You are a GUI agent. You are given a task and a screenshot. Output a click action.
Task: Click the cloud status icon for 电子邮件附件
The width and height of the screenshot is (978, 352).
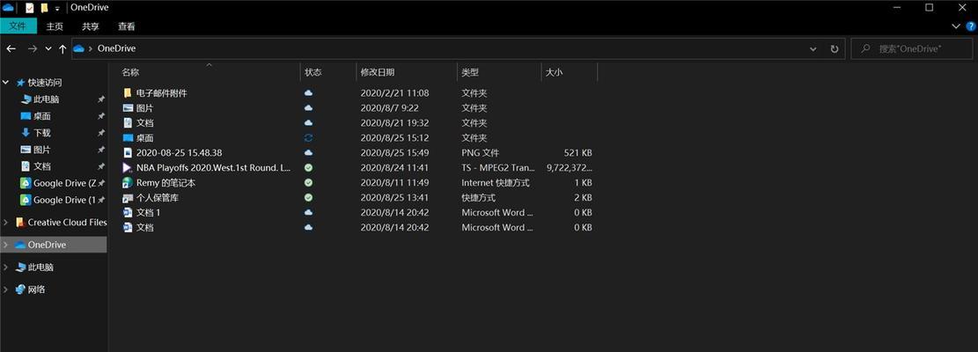(308, 92)
